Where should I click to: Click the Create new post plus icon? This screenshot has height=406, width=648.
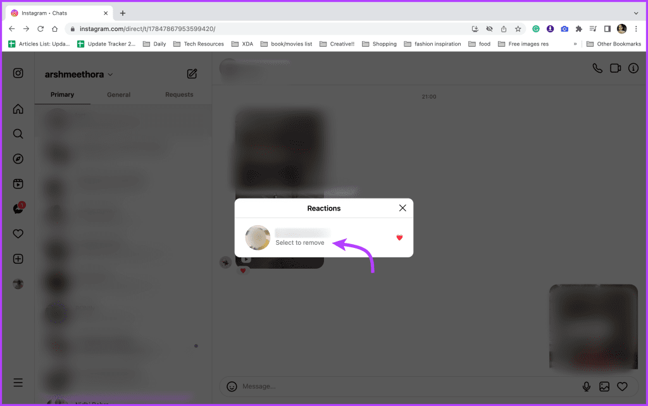click(18, 259)
